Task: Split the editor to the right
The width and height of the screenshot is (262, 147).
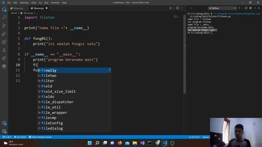Action: [x=177, y=8]
